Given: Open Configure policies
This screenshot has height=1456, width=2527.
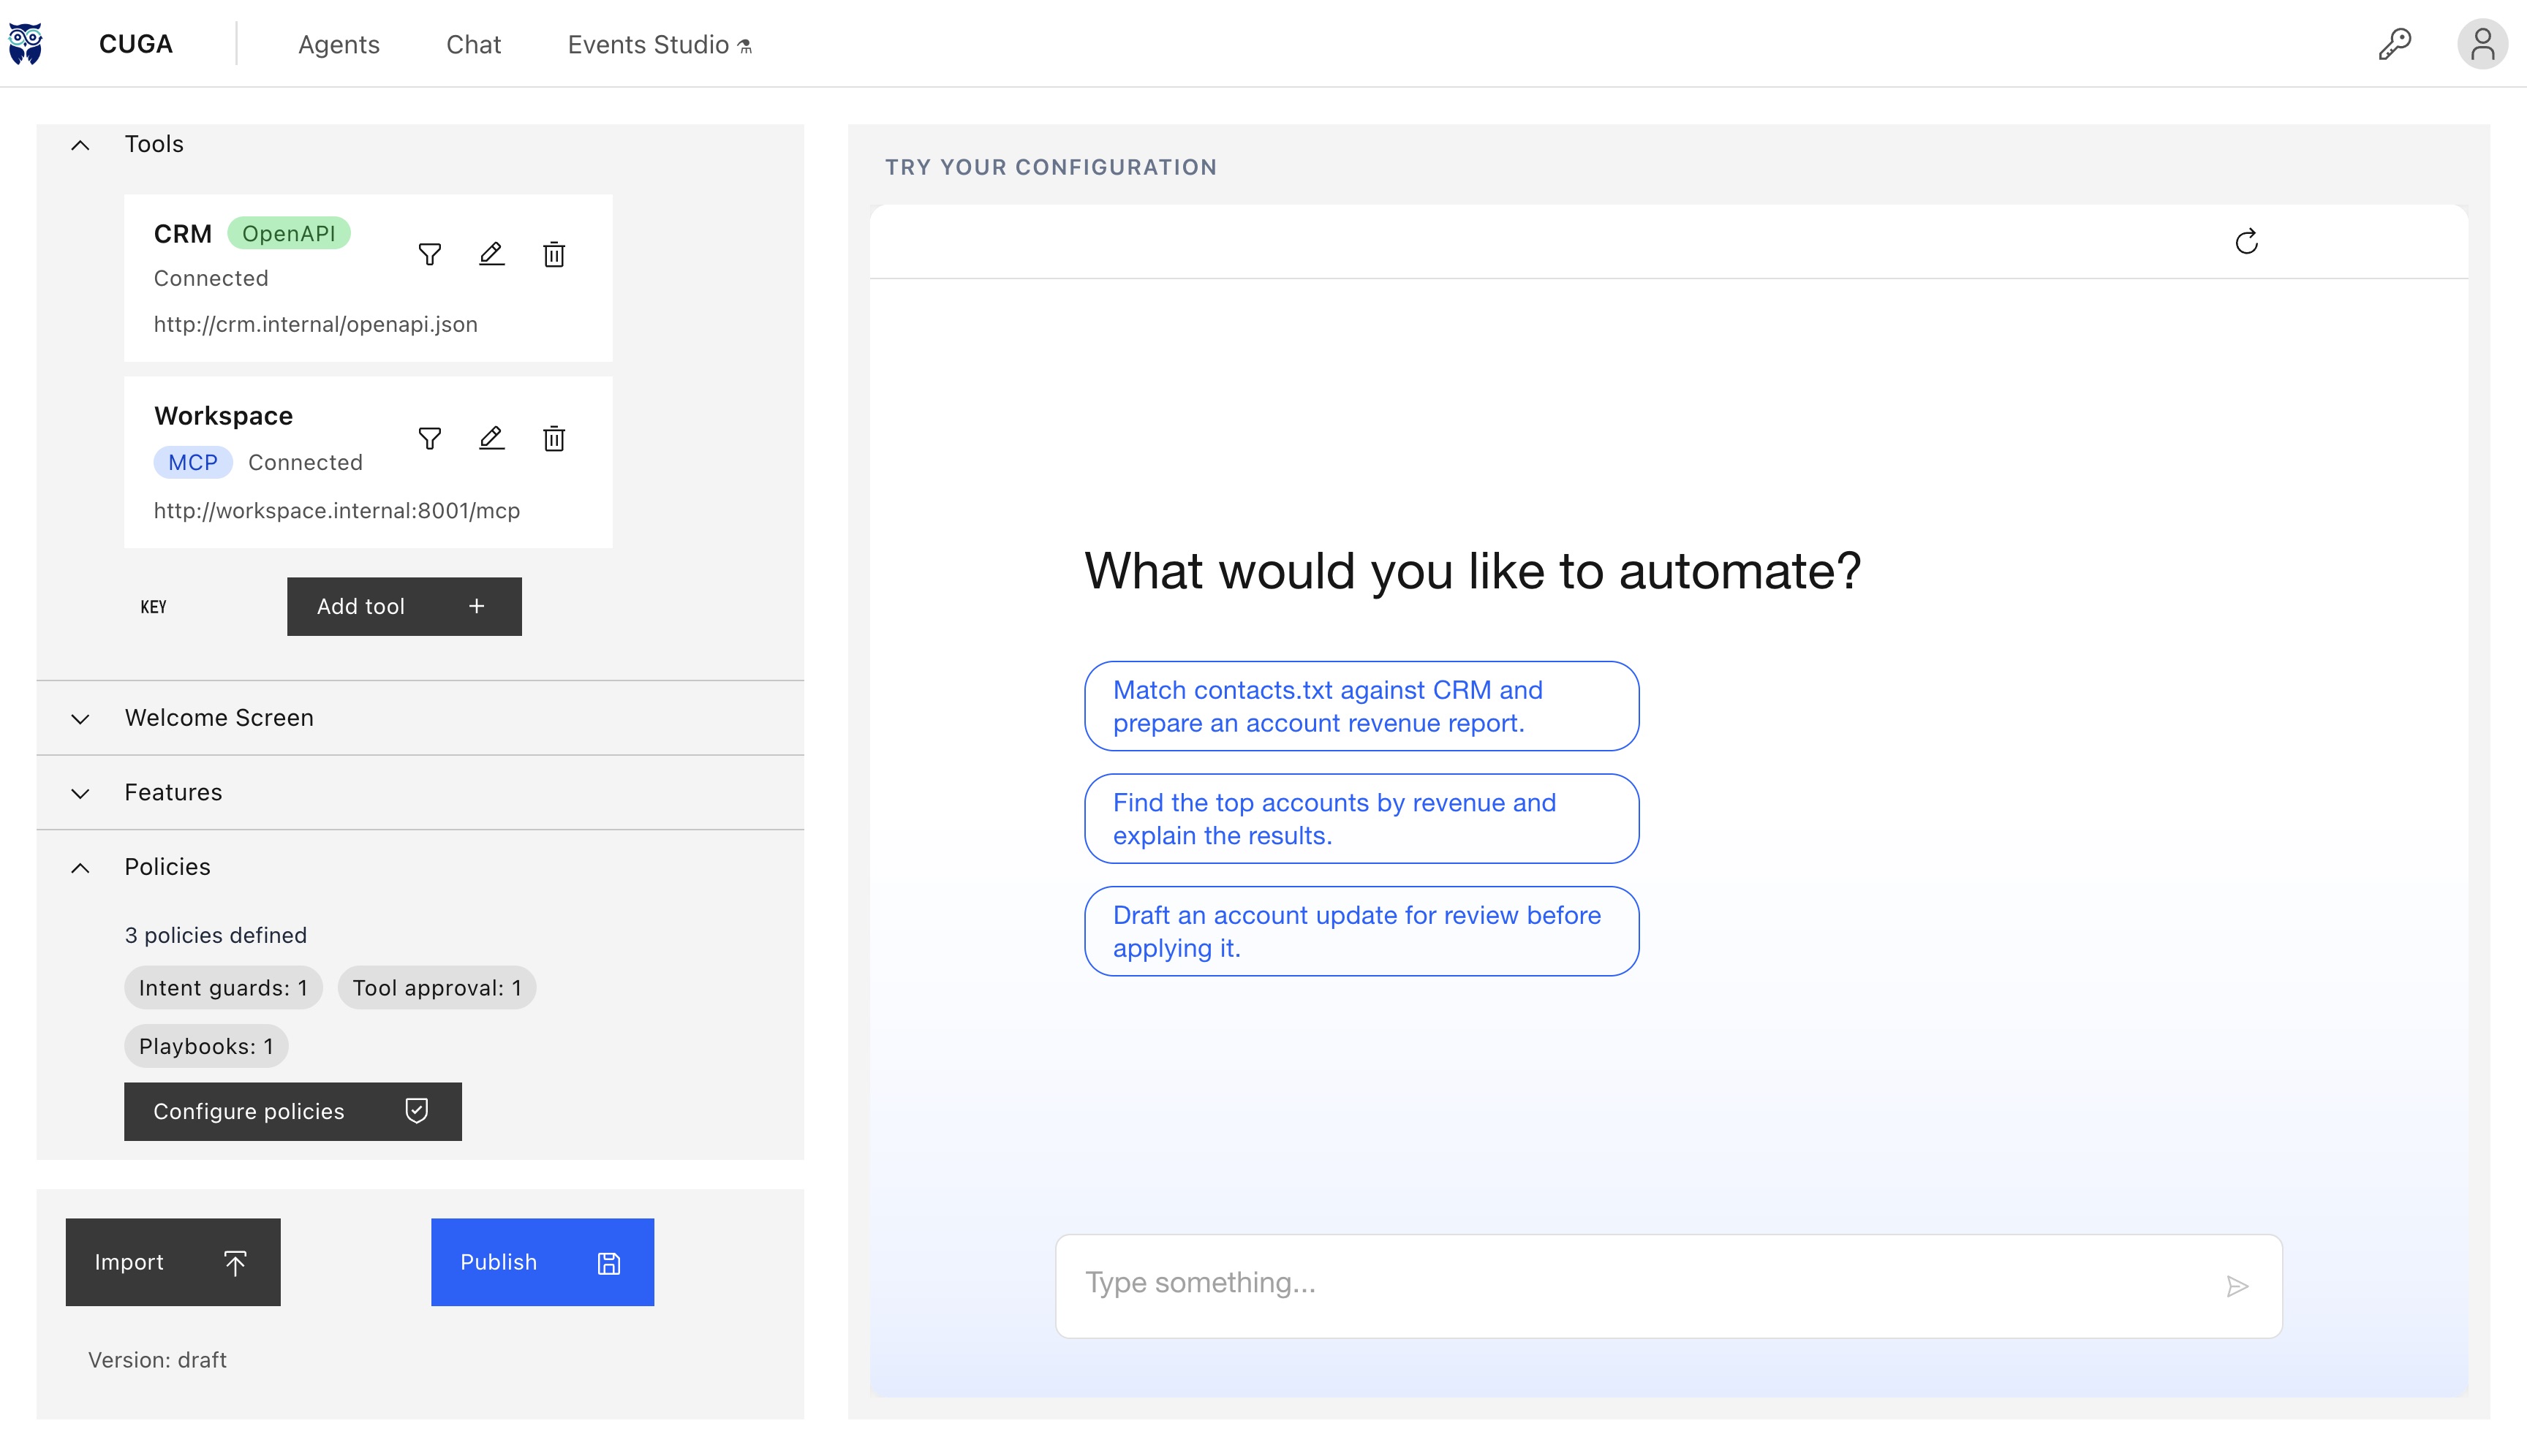Looking at the screenshot, I should [293, 1111].
